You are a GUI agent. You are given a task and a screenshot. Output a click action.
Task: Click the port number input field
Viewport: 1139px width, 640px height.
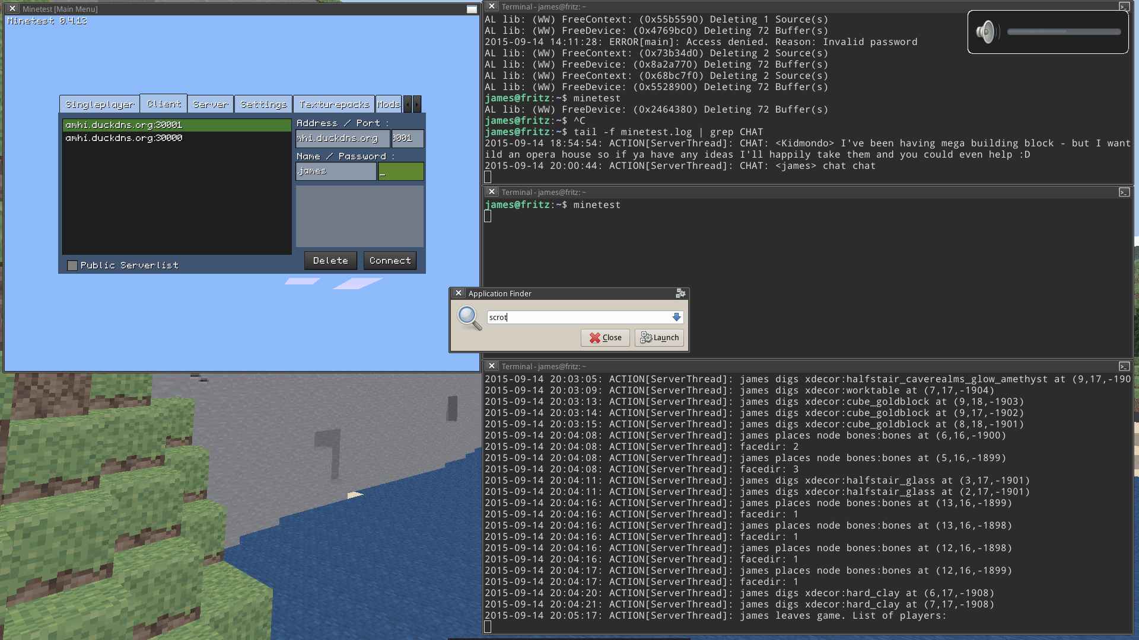408,138
